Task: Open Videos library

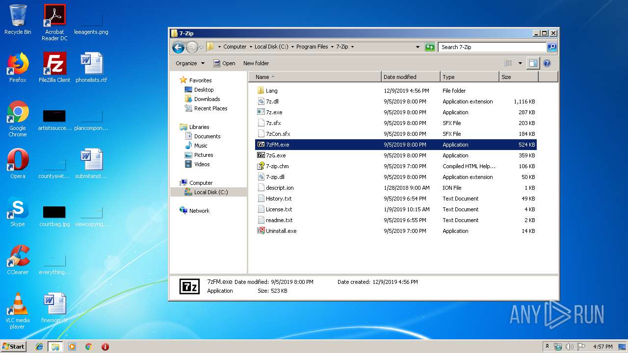Action: tap(202, 164)
